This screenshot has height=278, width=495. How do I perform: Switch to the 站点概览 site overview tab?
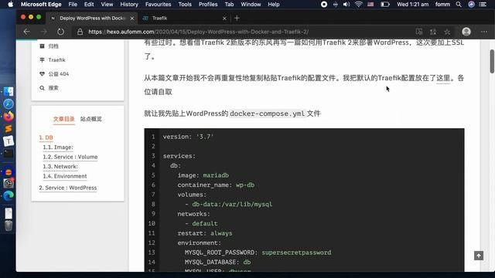(x=91, y=119)
